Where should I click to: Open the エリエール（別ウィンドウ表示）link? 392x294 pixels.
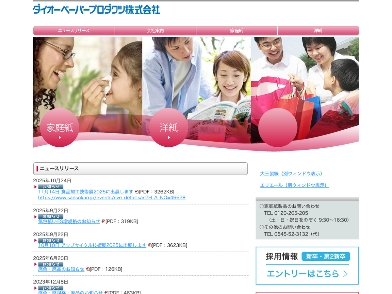294,185
